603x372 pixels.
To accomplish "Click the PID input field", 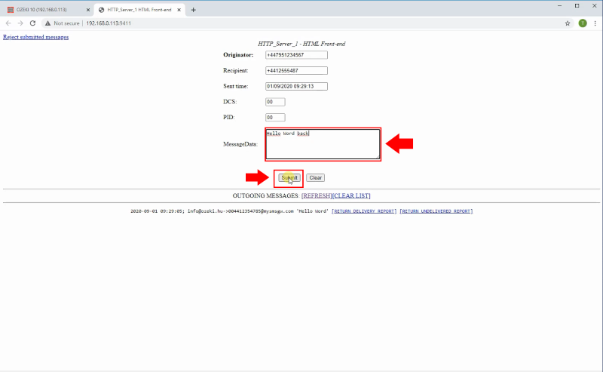I will (275, 118).
